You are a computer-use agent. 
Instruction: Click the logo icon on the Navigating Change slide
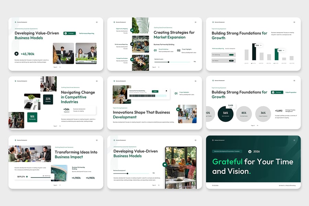[x=15, y=81]
